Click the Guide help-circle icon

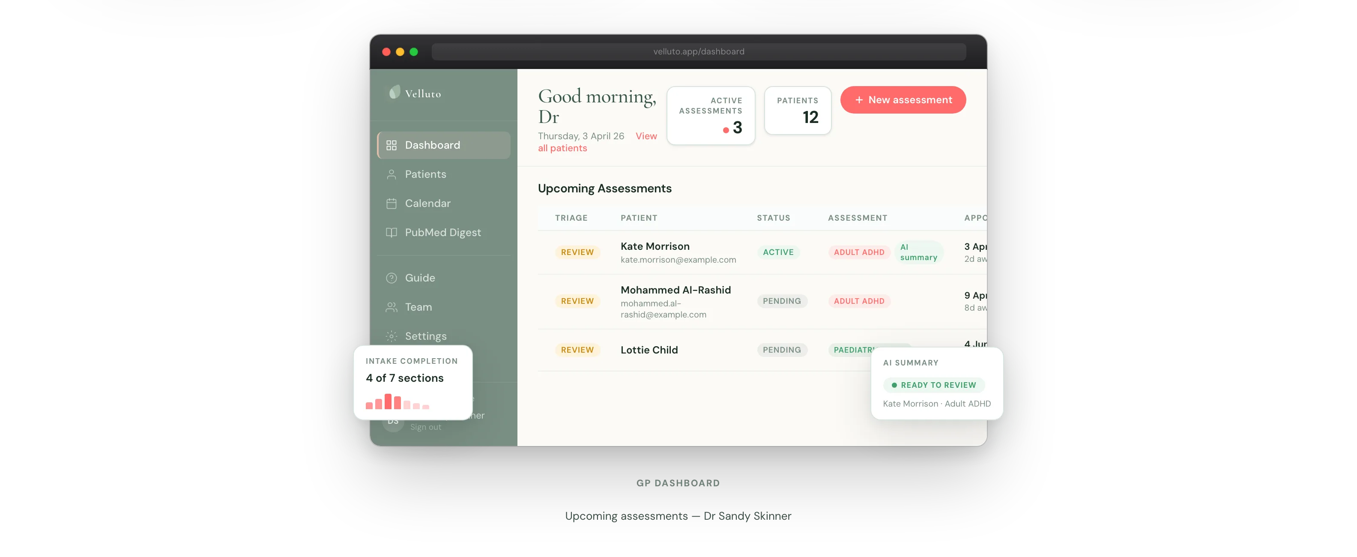392,278
